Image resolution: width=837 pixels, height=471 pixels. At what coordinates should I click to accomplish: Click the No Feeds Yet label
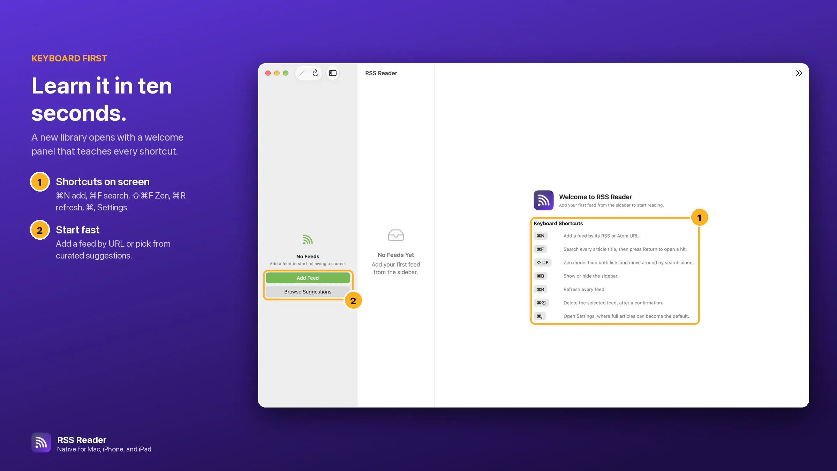click(x=396, y=255)
